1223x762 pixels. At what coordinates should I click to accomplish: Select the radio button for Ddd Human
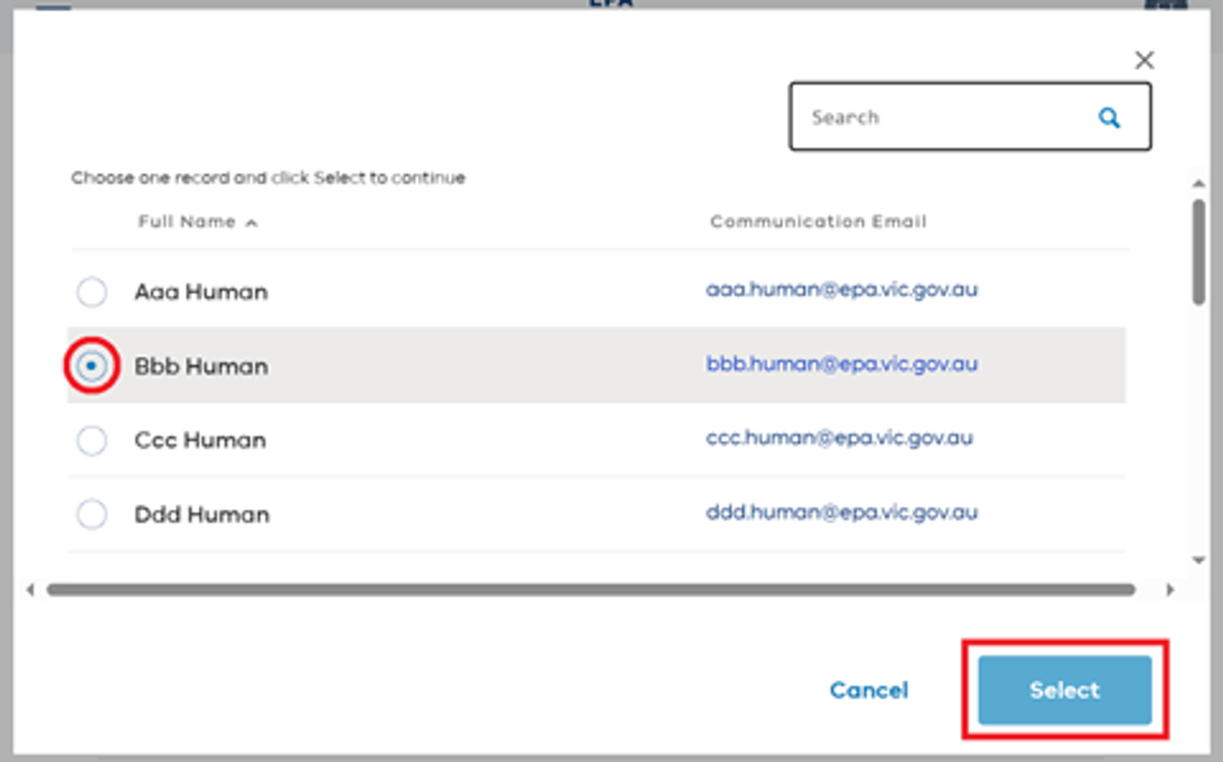coord(91,513)
